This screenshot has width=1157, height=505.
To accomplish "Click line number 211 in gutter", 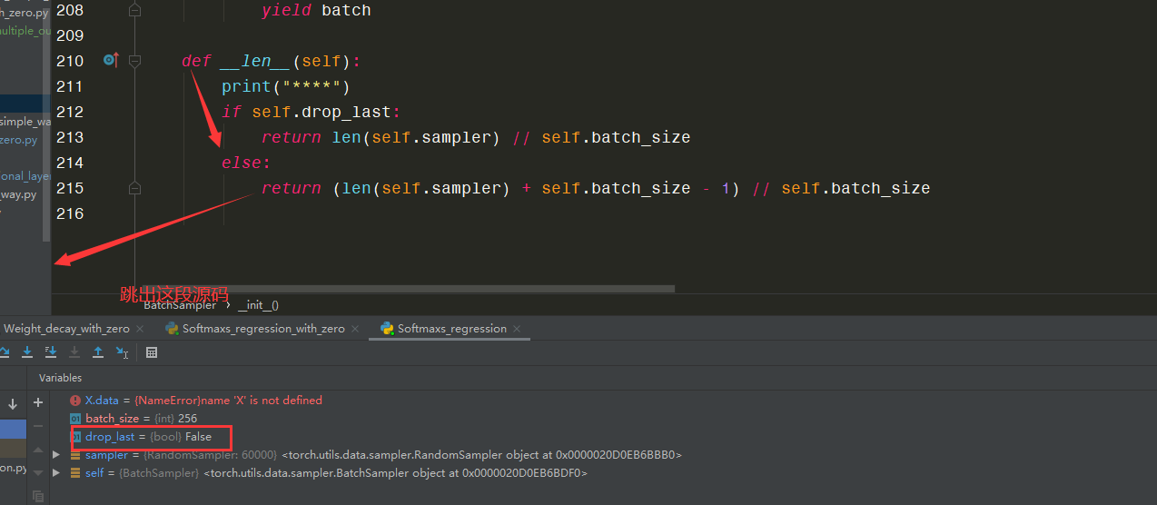I will tap(69, 86).
